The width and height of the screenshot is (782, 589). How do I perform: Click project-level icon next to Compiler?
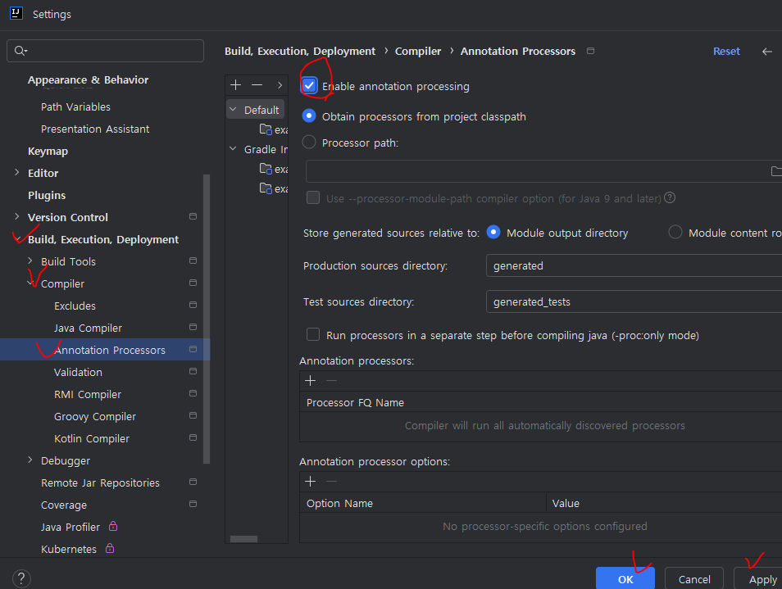tap(193, 283)
